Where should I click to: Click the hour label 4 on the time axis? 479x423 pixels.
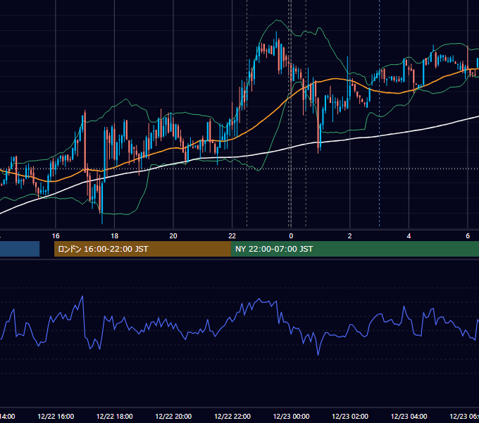pyautogui.click(x=409, y=236)
